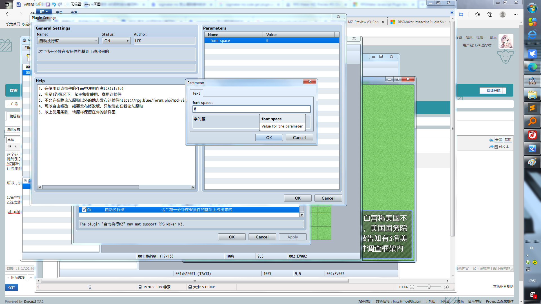Click the Paint zoom in plus button
The height and width of the screenshot is (304, 541).
point(446,287)
